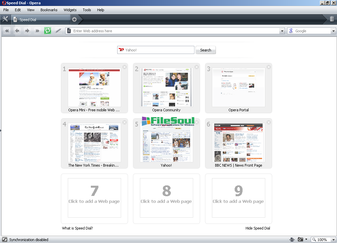Image resolution: width=337 pixels, height=243 pixels.
Task: Click the Fast Forward navigation button
Action: click(38, 31)
